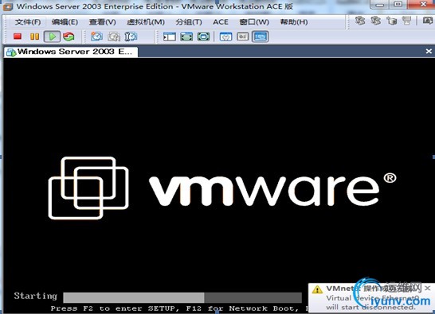
Task: Click the vmware logo in the VM console
Action: point(222,188)
